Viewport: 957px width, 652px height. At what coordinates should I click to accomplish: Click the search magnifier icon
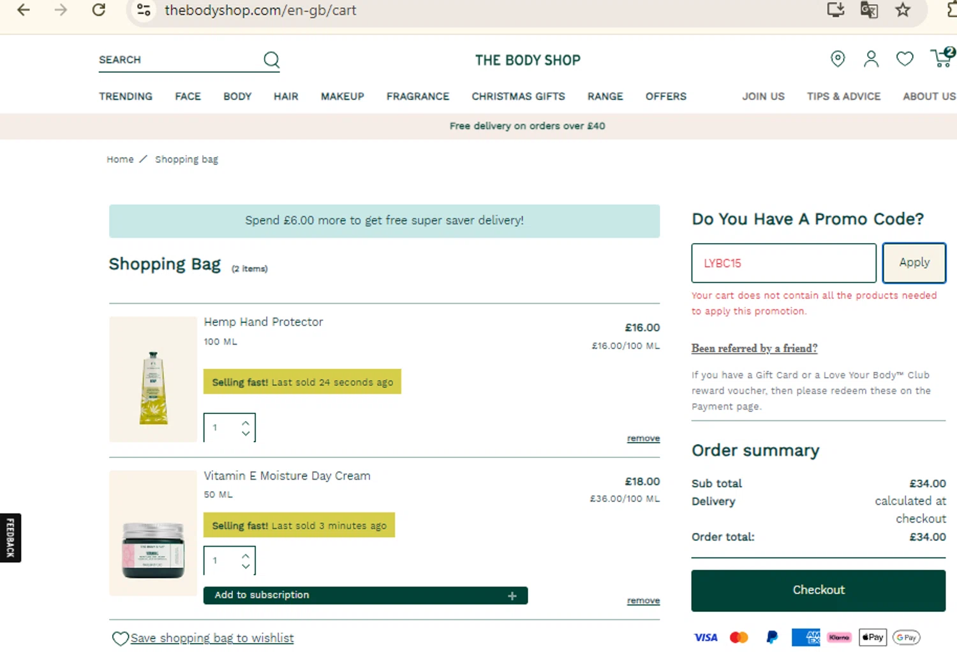tap(272, 60)
